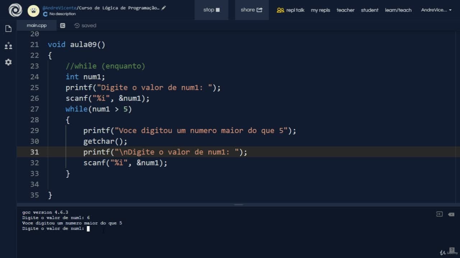Click the //while (enquanto) comment
Screen dimensions: 460x258
coord(105,66)
